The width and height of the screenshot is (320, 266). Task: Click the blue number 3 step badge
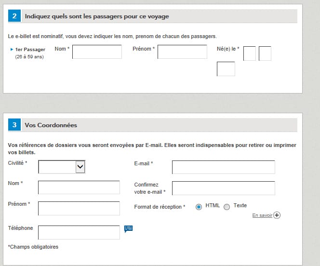tap(14, 125)
